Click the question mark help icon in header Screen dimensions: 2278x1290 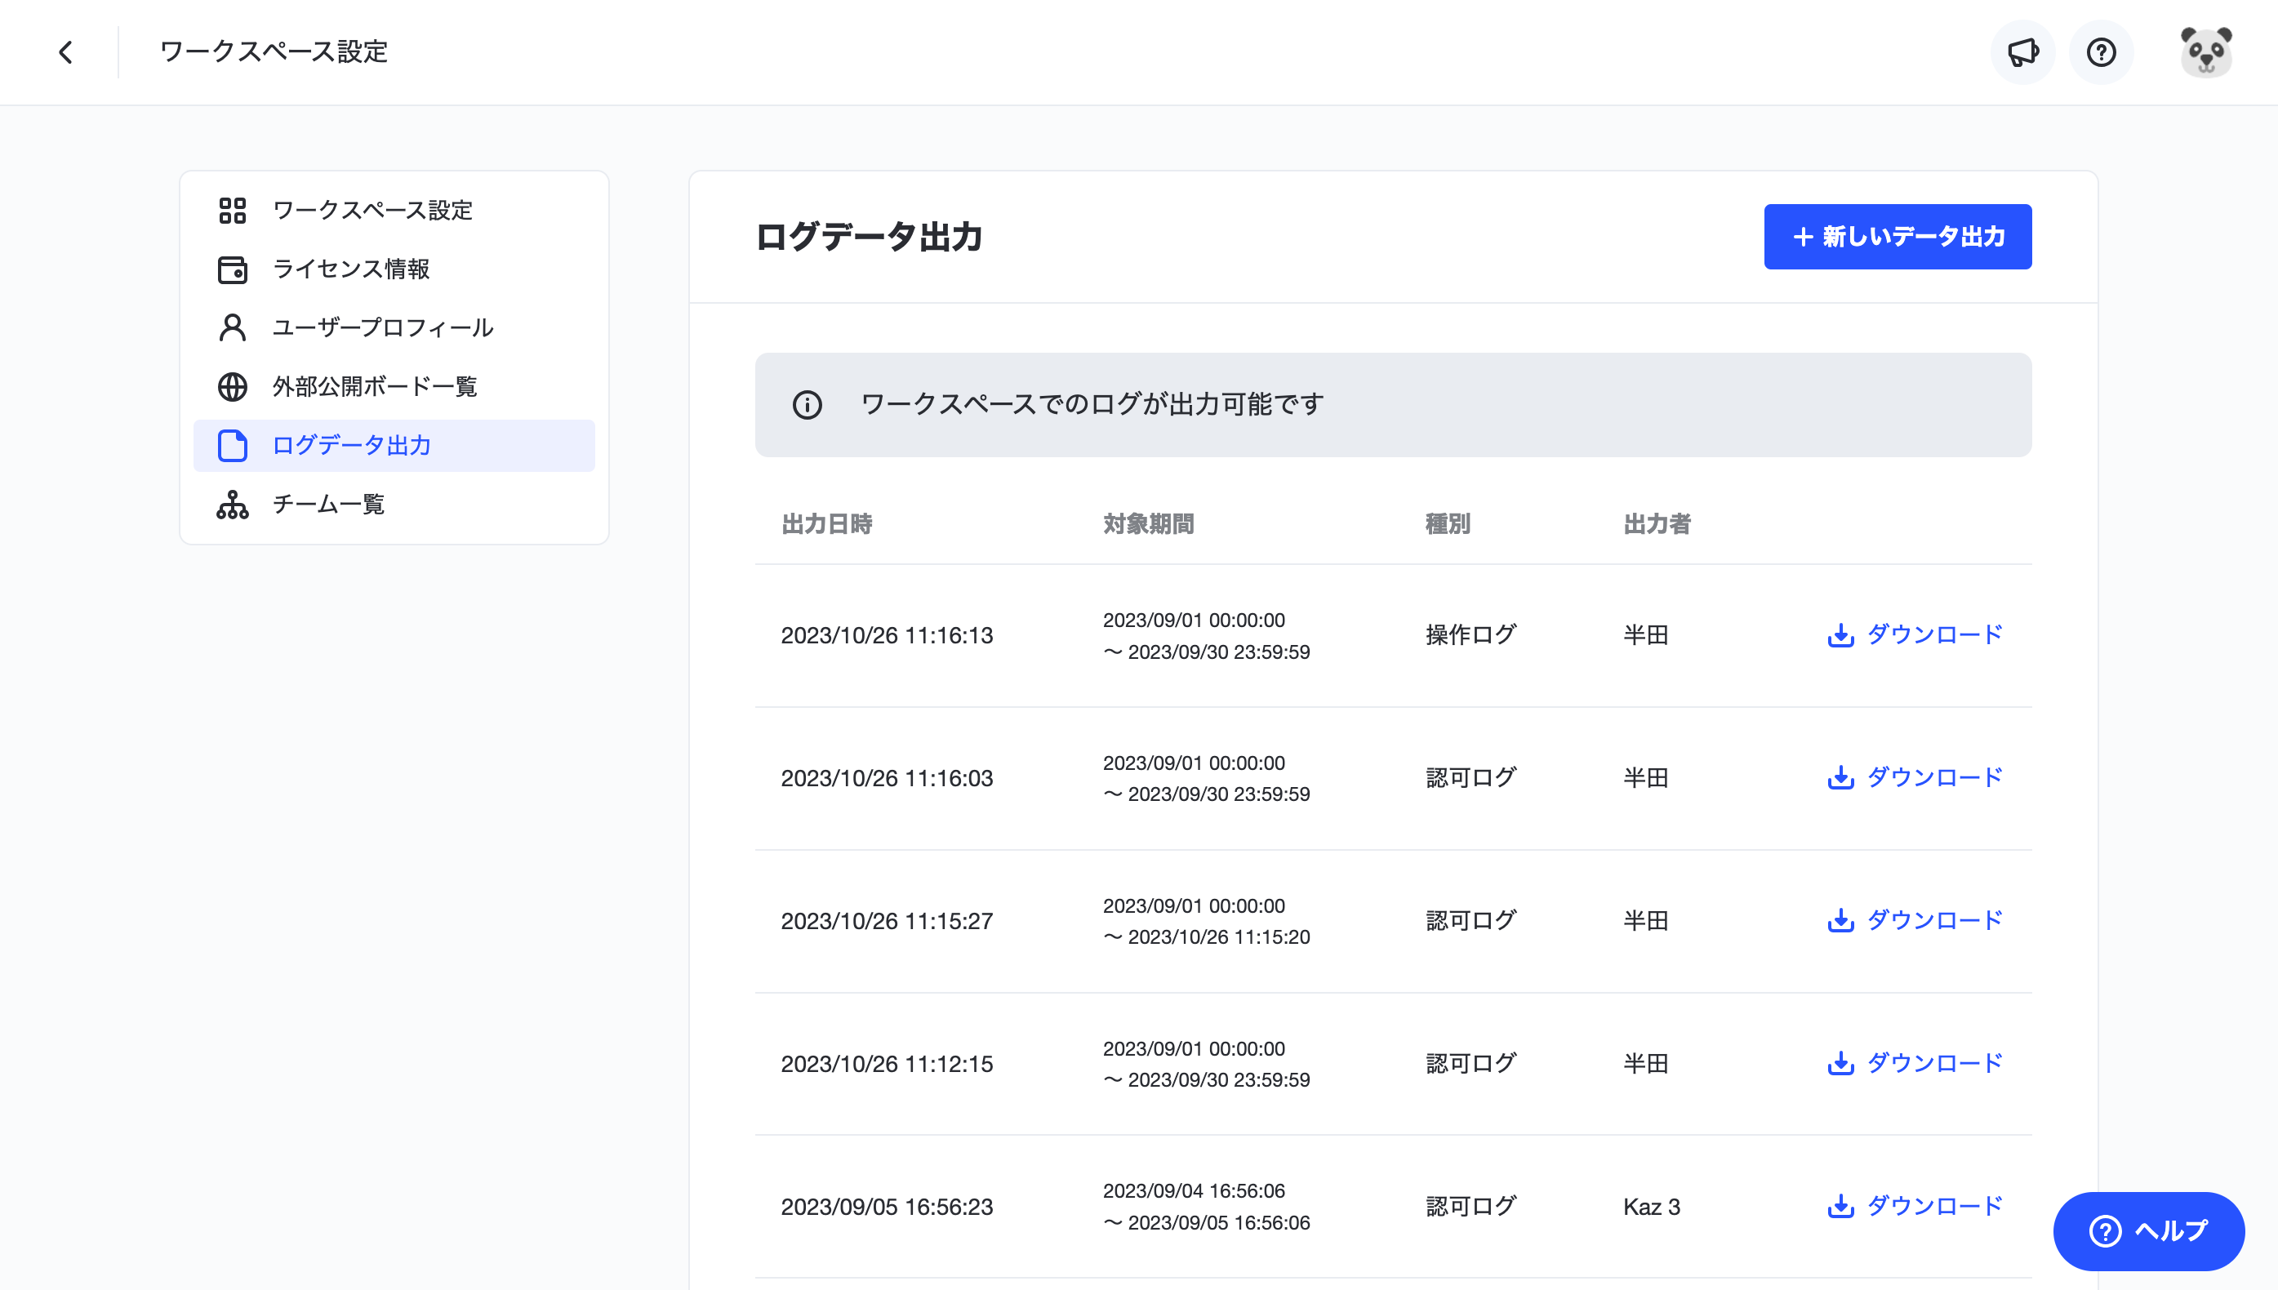2101,52
